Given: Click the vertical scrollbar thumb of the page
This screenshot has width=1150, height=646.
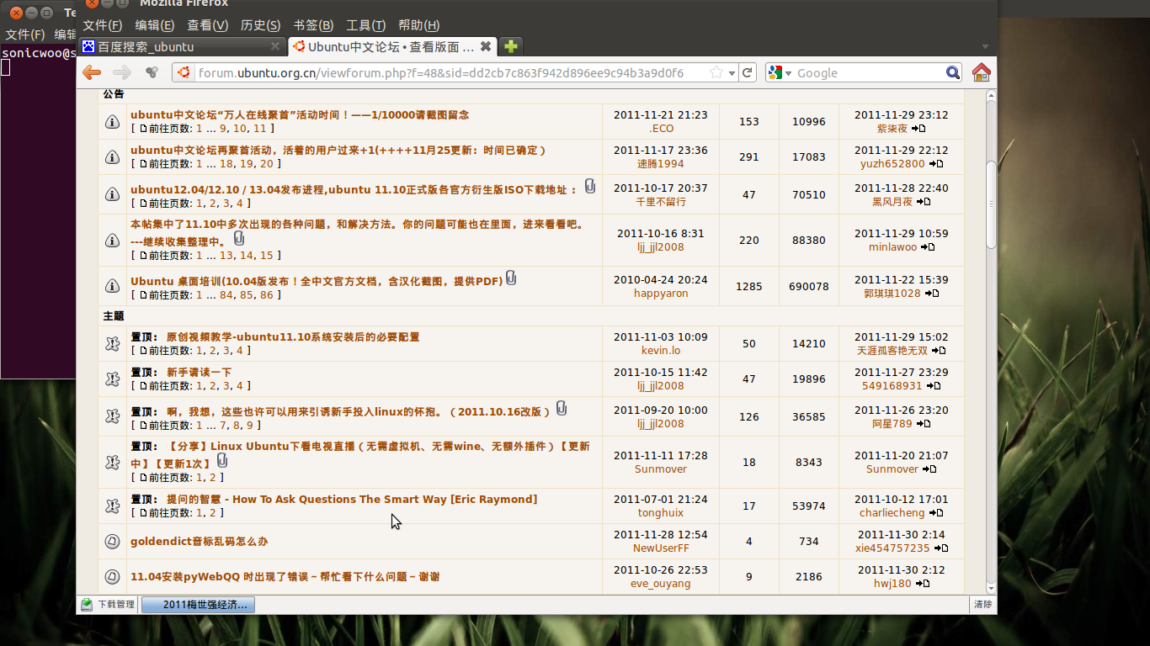Looking at the screenshot, I should (x=991, y=204).
